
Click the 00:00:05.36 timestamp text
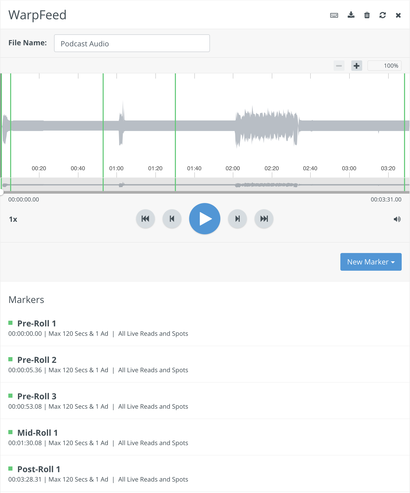[25, 370]
